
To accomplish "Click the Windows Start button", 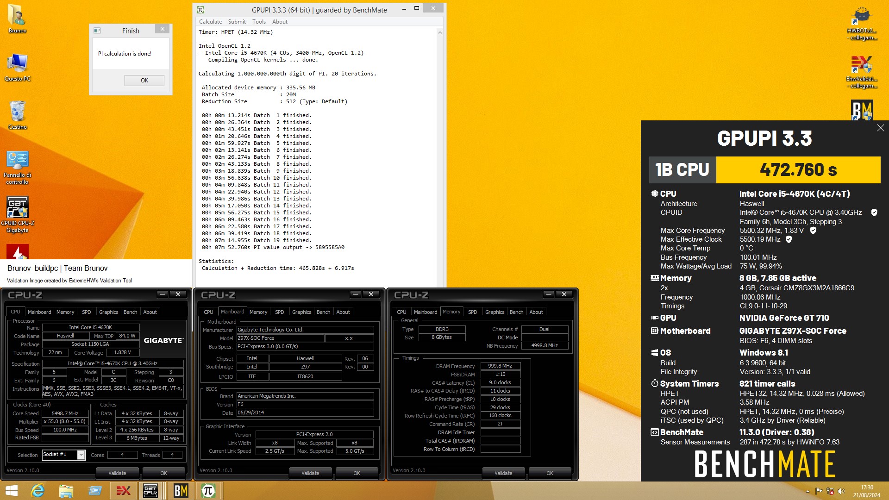I will (12, 491).
